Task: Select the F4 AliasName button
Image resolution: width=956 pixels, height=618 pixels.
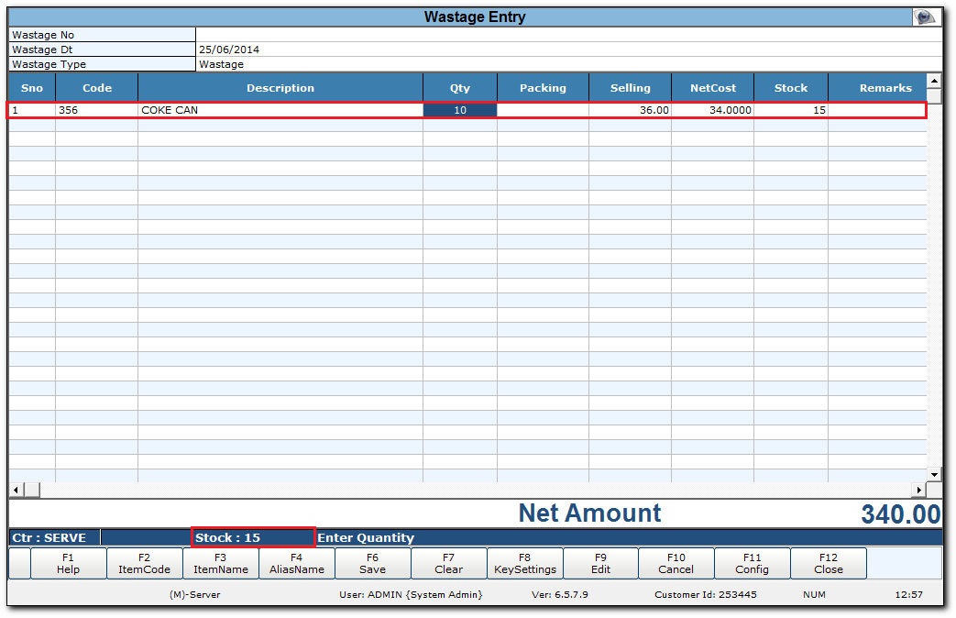Action: click(x=296, y=563)
